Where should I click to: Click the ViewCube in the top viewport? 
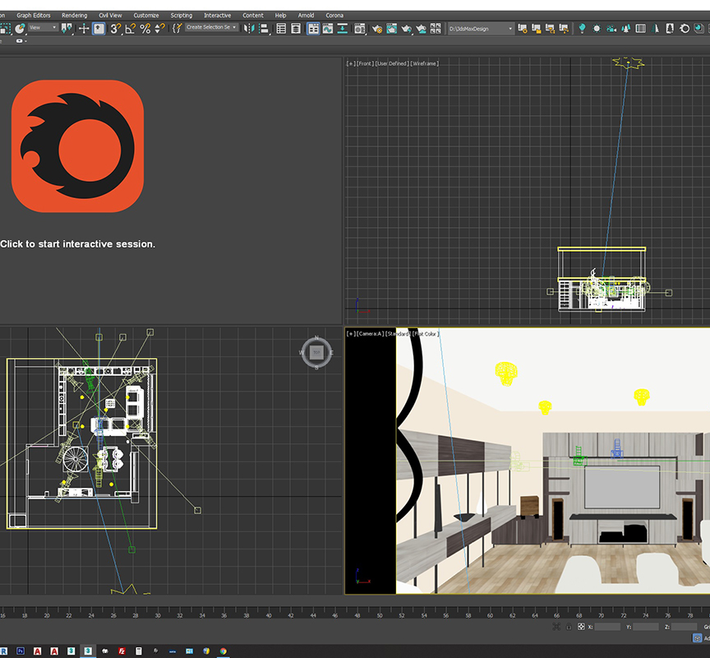coord(316,352)
